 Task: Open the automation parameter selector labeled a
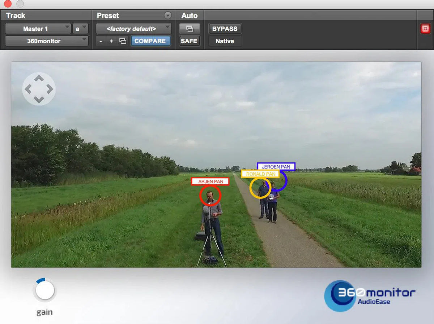pos(80,29)
